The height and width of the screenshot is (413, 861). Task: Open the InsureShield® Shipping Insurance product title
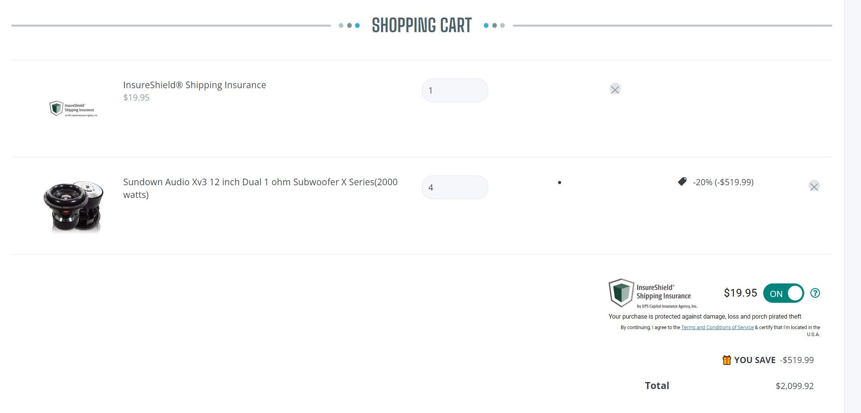click(194, 85)
